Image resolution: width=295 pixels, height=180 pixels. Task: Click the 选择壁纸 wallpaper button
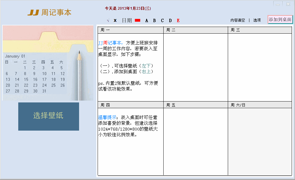[x=49, y=116]
